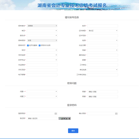Choose a question in 问题一 dropdown
This screenshot has height=139, width=139.
42,91
